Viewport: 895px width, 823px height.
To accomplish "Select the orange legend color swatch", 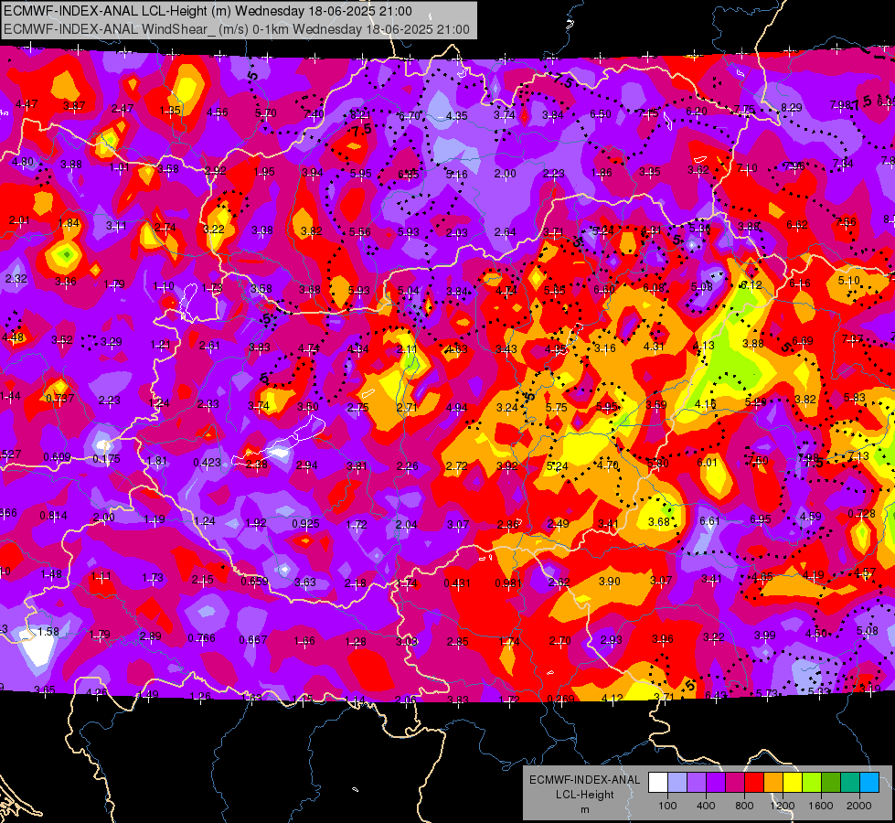I will (x=773, y=783).
